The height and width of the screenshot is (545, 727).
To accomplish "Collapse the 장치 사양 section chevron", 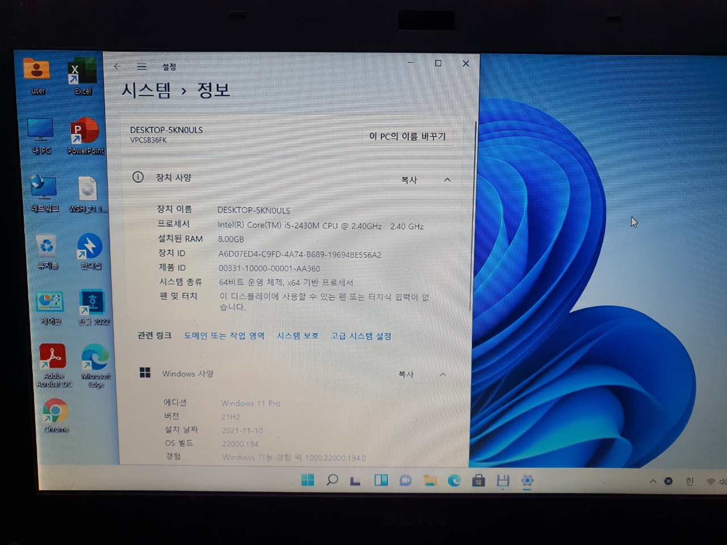I will 447,180.
